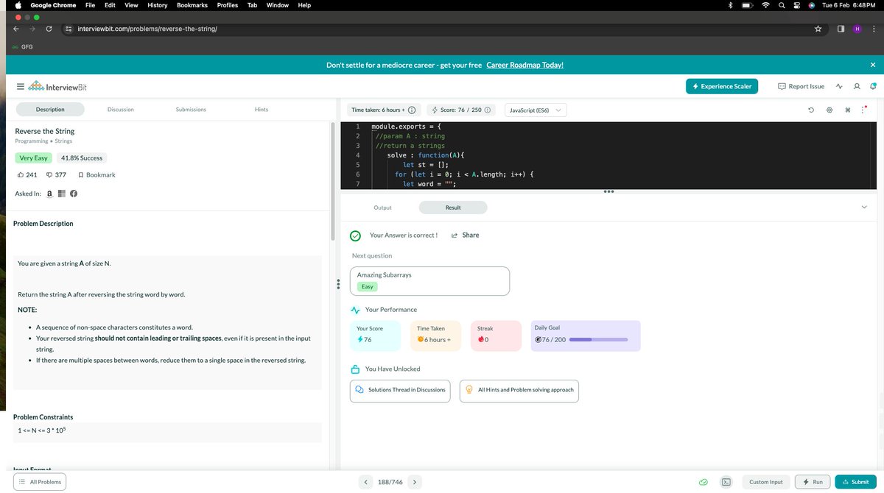The width and height of the screenshot is (884, 493).
Task: Click the score info icon
Action: point(488,110)
